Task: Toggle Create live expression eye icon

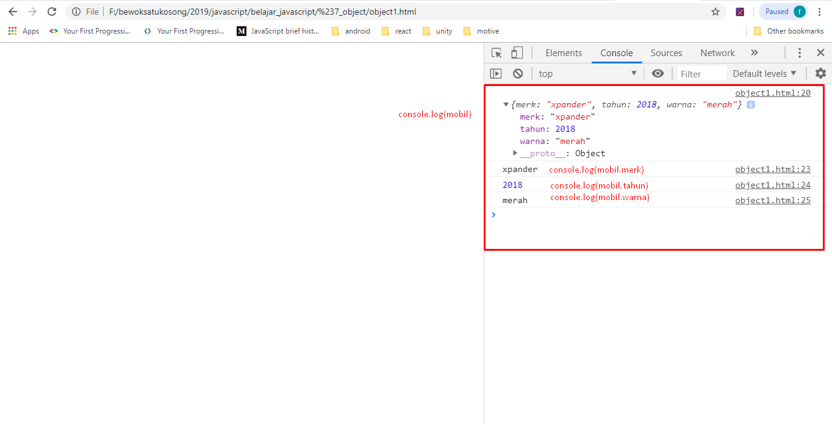Action: tap(658, 73)
